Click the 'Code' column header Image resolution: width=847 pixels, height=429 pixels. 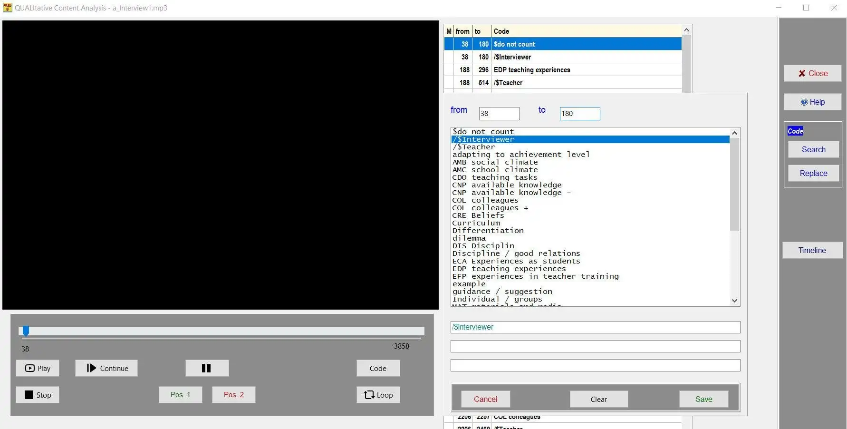pyautogui.click(x=586, y=31)
